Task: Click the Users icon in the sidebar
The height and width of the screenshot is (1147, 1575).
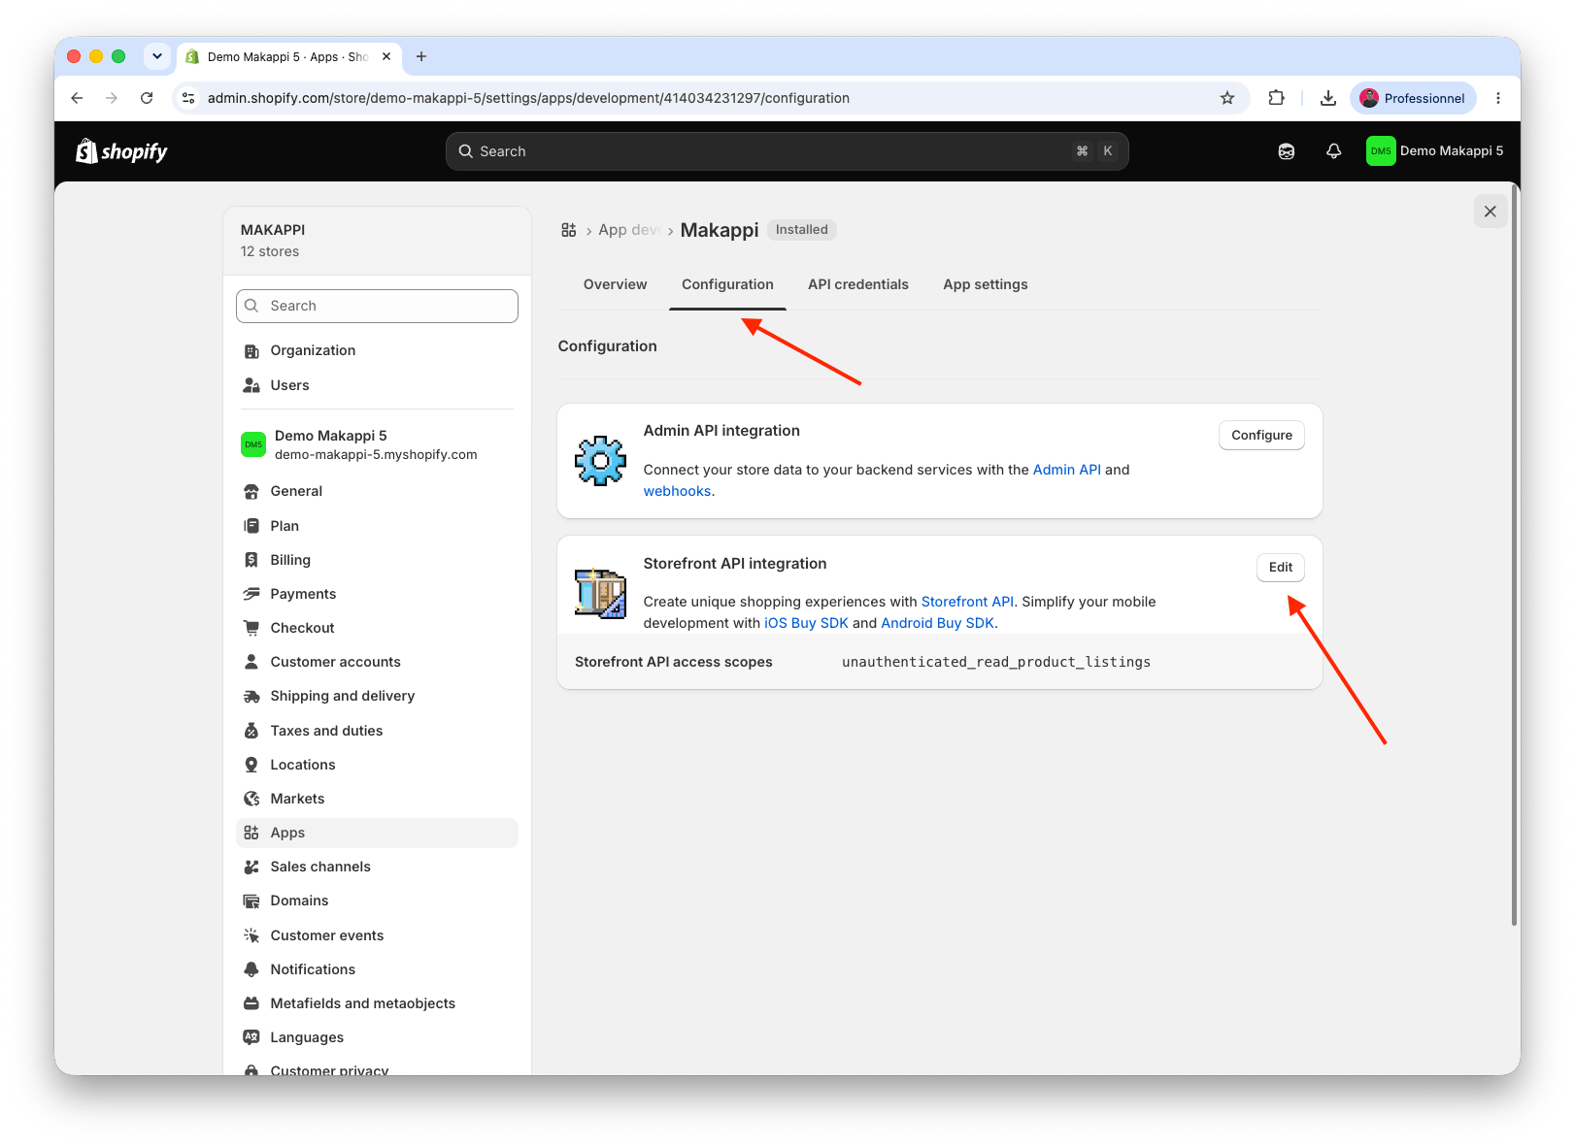Action: [251, 385]
